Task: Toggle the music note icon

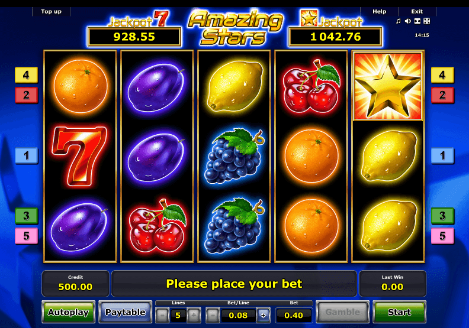Action: (x=398, y=21)
